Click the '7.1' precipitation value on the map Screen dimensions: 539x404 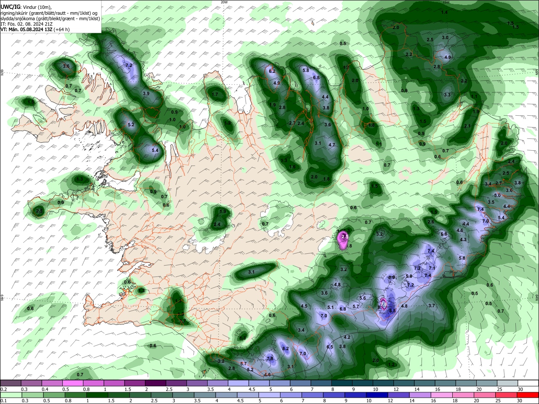432,268
